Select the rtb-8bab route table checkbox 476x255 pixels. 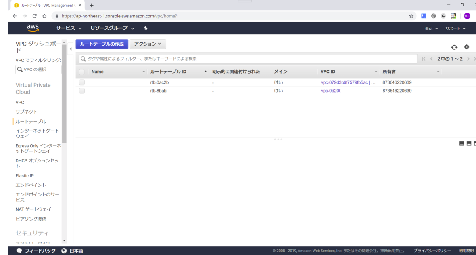(x=82, y=91)
